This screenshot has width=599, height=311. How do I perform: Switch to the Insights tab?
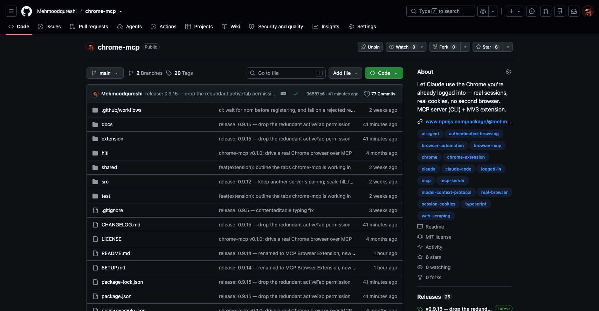coord(326,27)
